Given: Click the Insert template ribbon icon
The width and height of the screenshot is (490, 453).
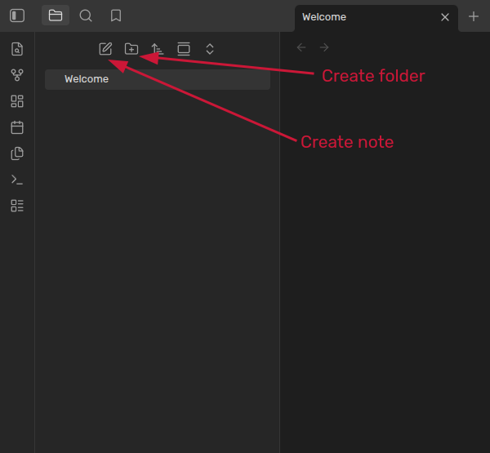Looking at the screenshot, I should click(17, 153).
